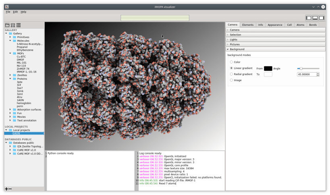Expand the Lights section header

point(276,39)
